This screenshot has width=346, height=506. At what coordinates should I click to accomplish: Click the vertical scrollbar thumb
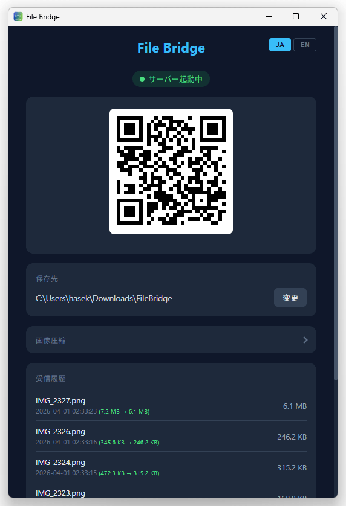click(335, 203)
